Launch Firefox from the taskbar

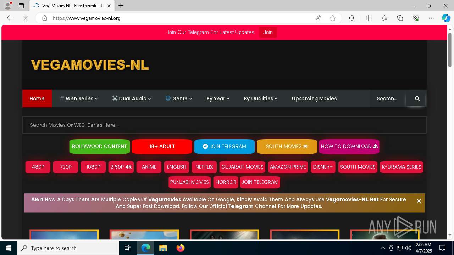point(180,248)
